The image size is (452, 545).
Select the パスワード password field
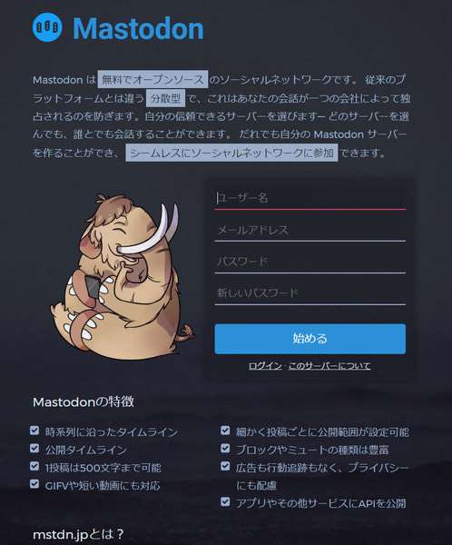310,263
